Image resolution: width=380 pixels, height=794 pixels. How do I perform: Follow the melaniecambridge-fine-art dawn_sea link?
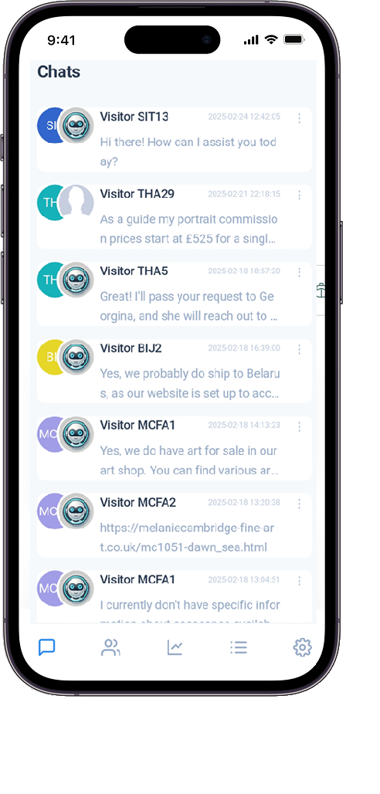(x=187, y=538)
